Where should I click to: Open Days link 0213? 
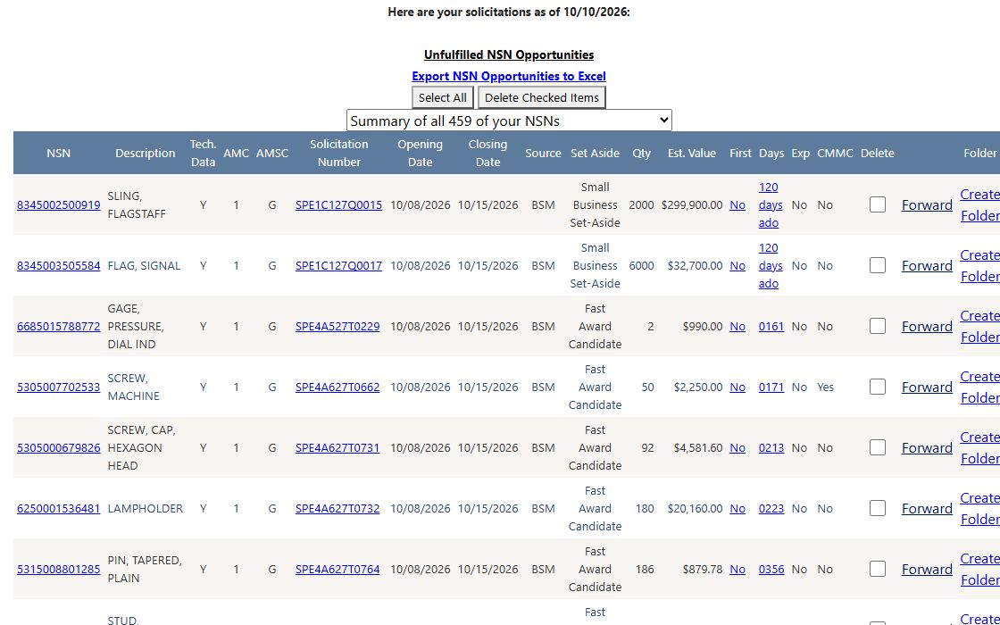[x=771, y=447]
